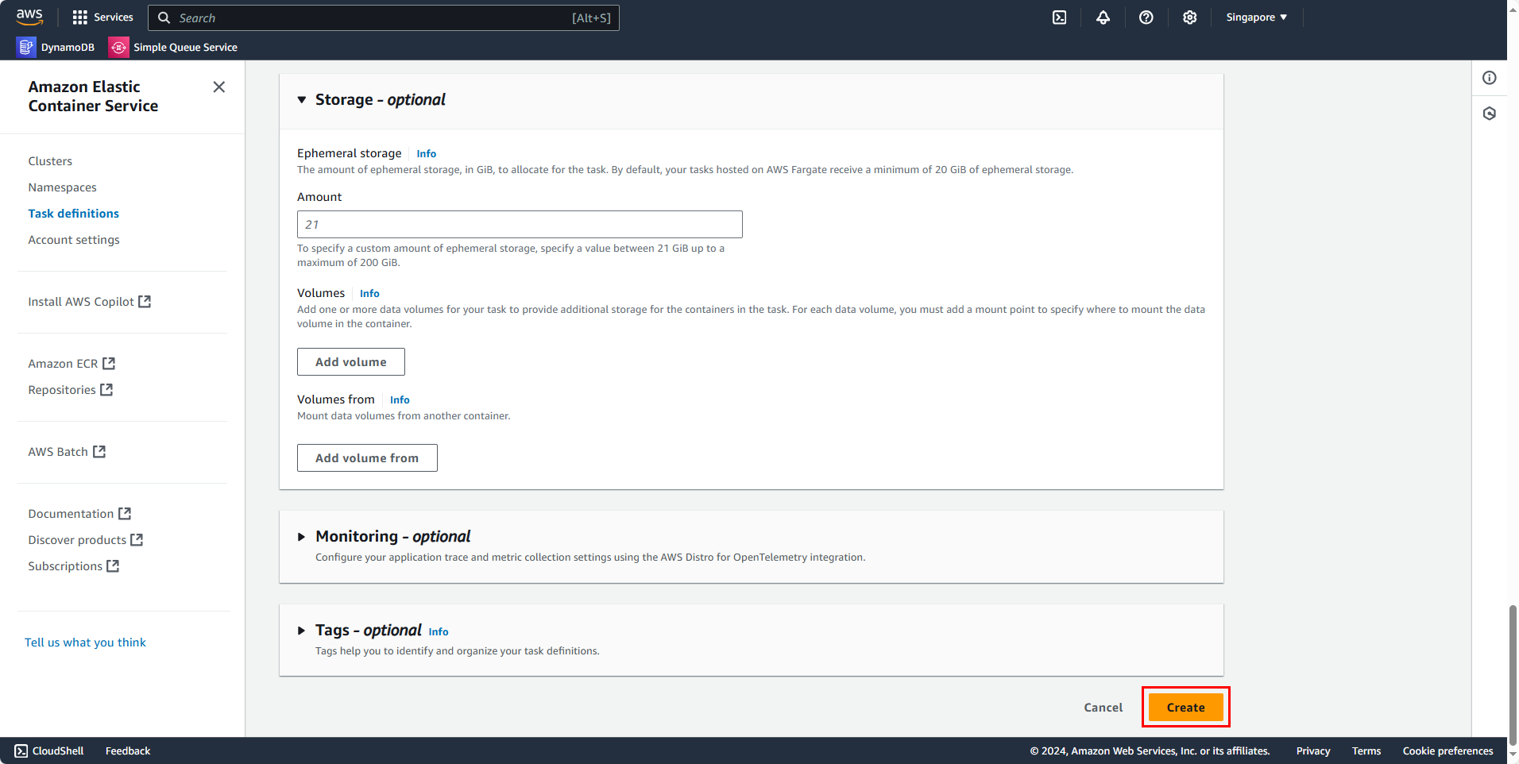
Task: Open Simple Queue Service shortcut
Action: (173, 48)
